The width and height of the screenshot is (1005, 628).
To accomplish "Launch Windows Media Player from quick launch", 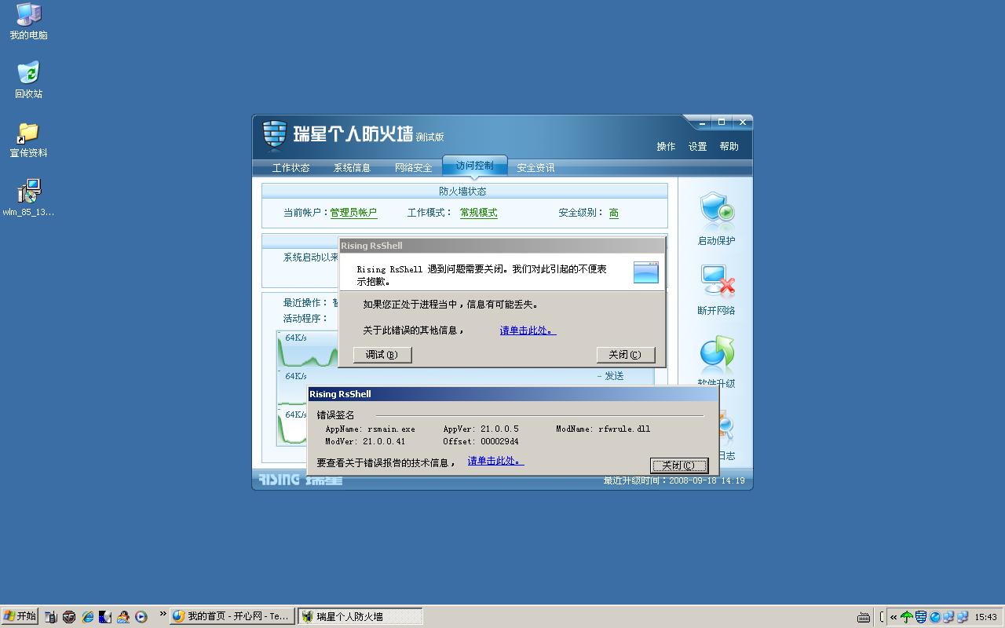I will tap(141, 617).
